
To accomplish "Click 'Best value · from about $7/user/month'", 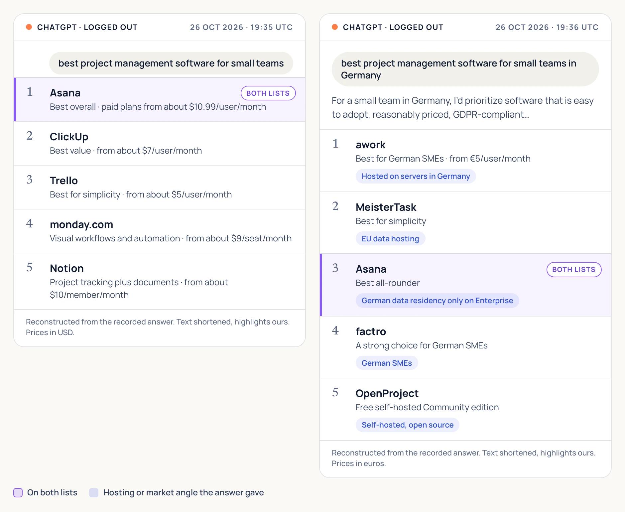I will 126,151.
